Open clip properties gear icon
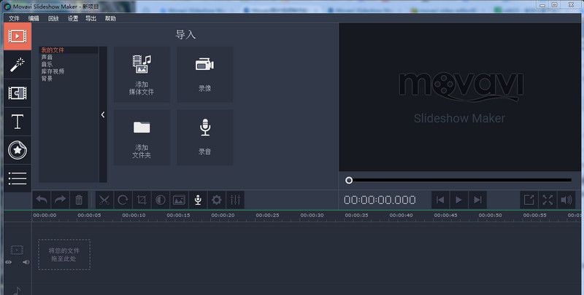This screenshot has width=584, height=295. 216,200
